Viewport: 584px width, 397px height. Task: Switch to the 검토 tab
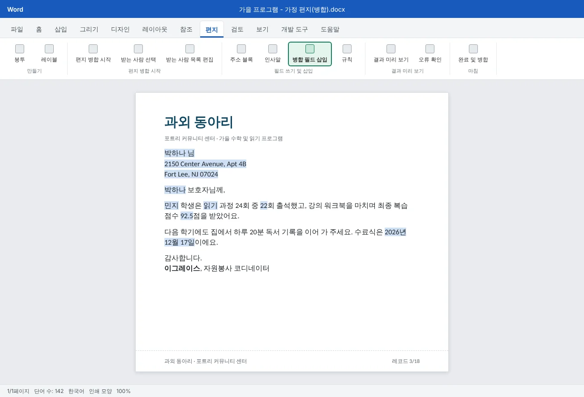237,30
